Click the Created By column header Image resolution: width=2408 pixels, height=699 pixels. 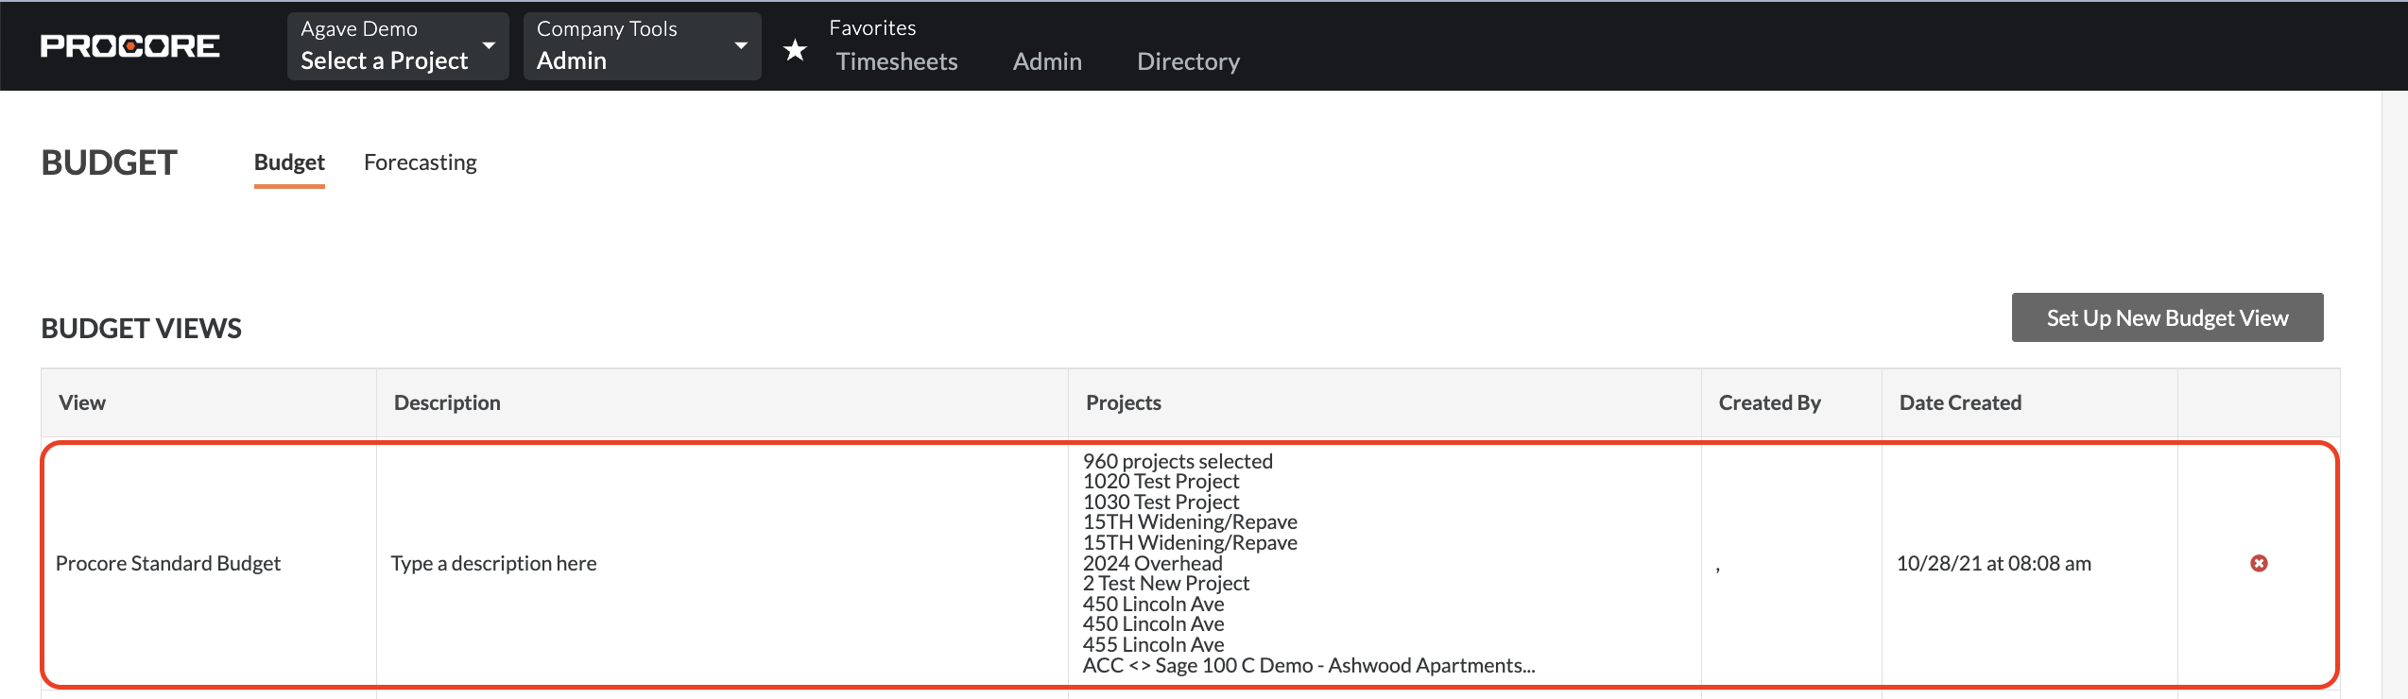pyautogui.click(x=1768, y=403)
